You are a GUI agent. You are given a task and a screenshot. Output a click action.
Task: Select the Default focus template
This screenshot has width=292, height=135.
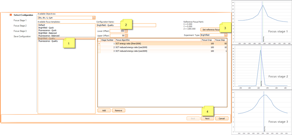click(x=66, y=25)
